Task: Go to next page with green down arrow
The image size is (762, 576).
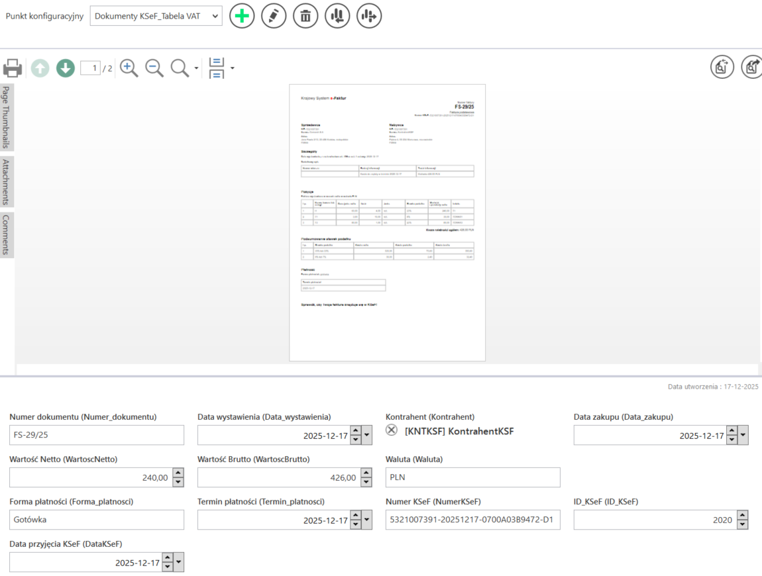Action: 65,68
